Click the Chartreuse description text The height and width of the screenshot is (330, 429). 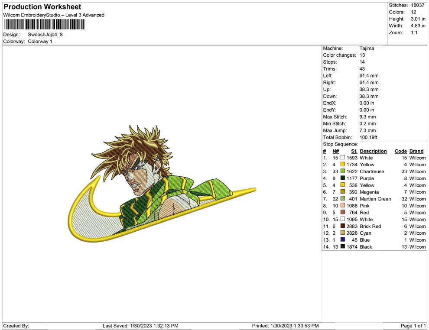click(x=372, y=171)
